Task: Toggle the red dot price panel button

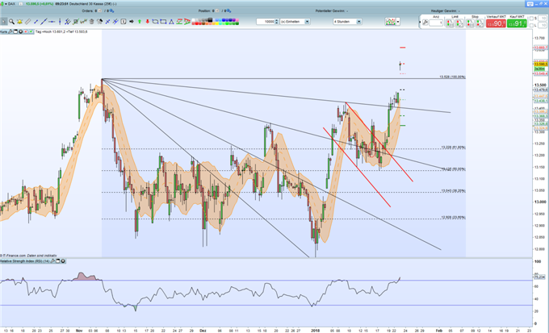Action: tap(26, 31)
